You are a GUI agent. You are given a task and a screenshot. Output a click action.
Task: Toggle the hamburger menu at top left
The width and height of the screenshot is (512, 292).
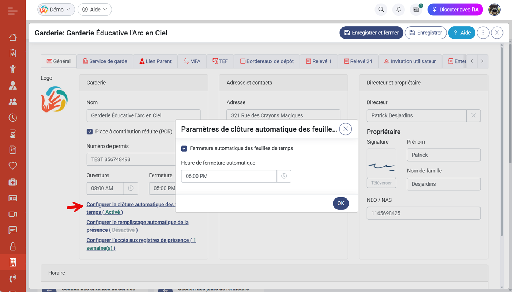tap(13, 11)
